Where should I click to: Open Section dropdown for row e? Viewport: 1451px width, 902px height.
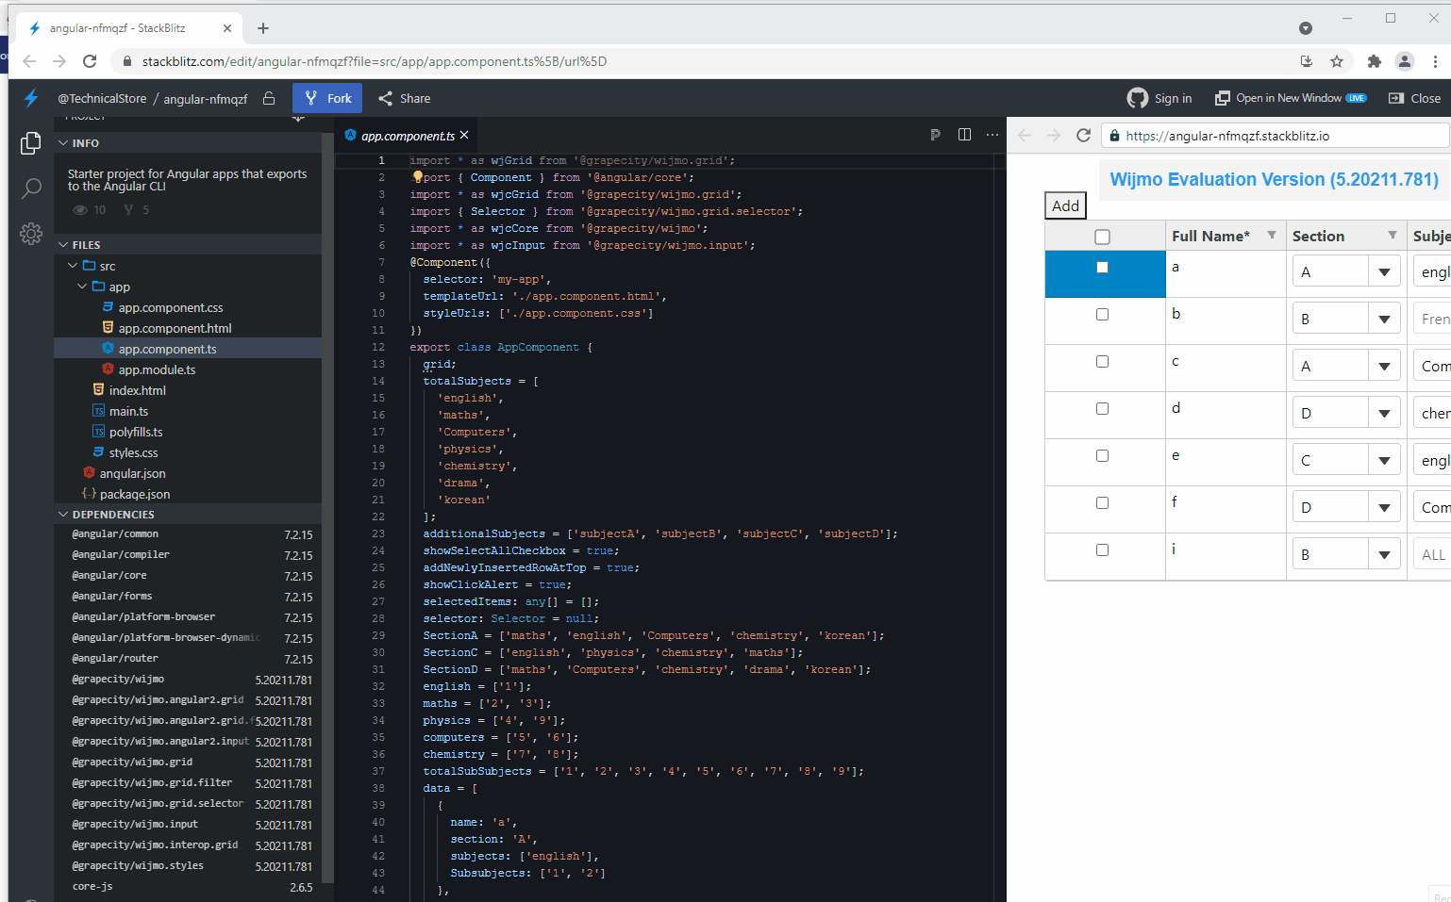click(x=1384, y=460)
